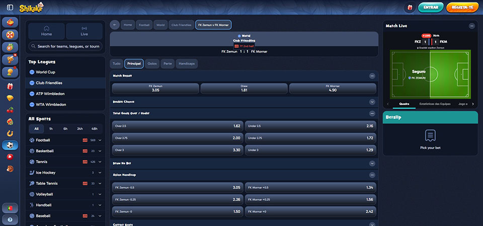The height and width of the screenshot is (226, 483).
Task: Toggle the sidebar panel icon near the logo
Action: pyautogui.click(x=10, y=8)
